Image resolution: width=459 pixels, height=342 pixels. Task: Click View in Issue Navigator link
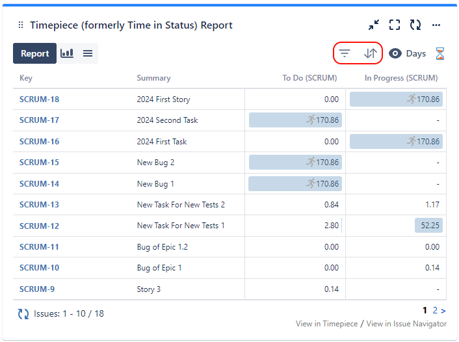pos(406,324)
